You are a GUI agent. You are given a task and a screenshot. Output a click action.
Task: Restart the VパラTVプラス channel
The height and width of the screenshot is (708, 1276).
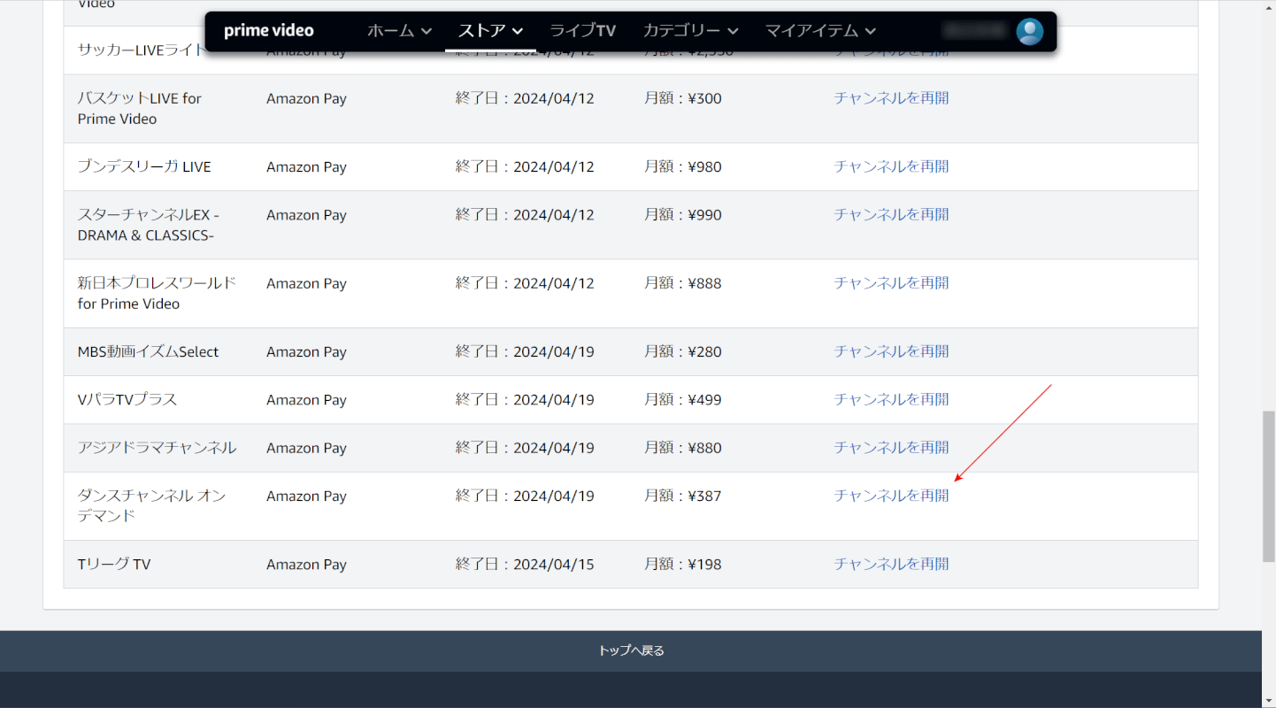891,399
